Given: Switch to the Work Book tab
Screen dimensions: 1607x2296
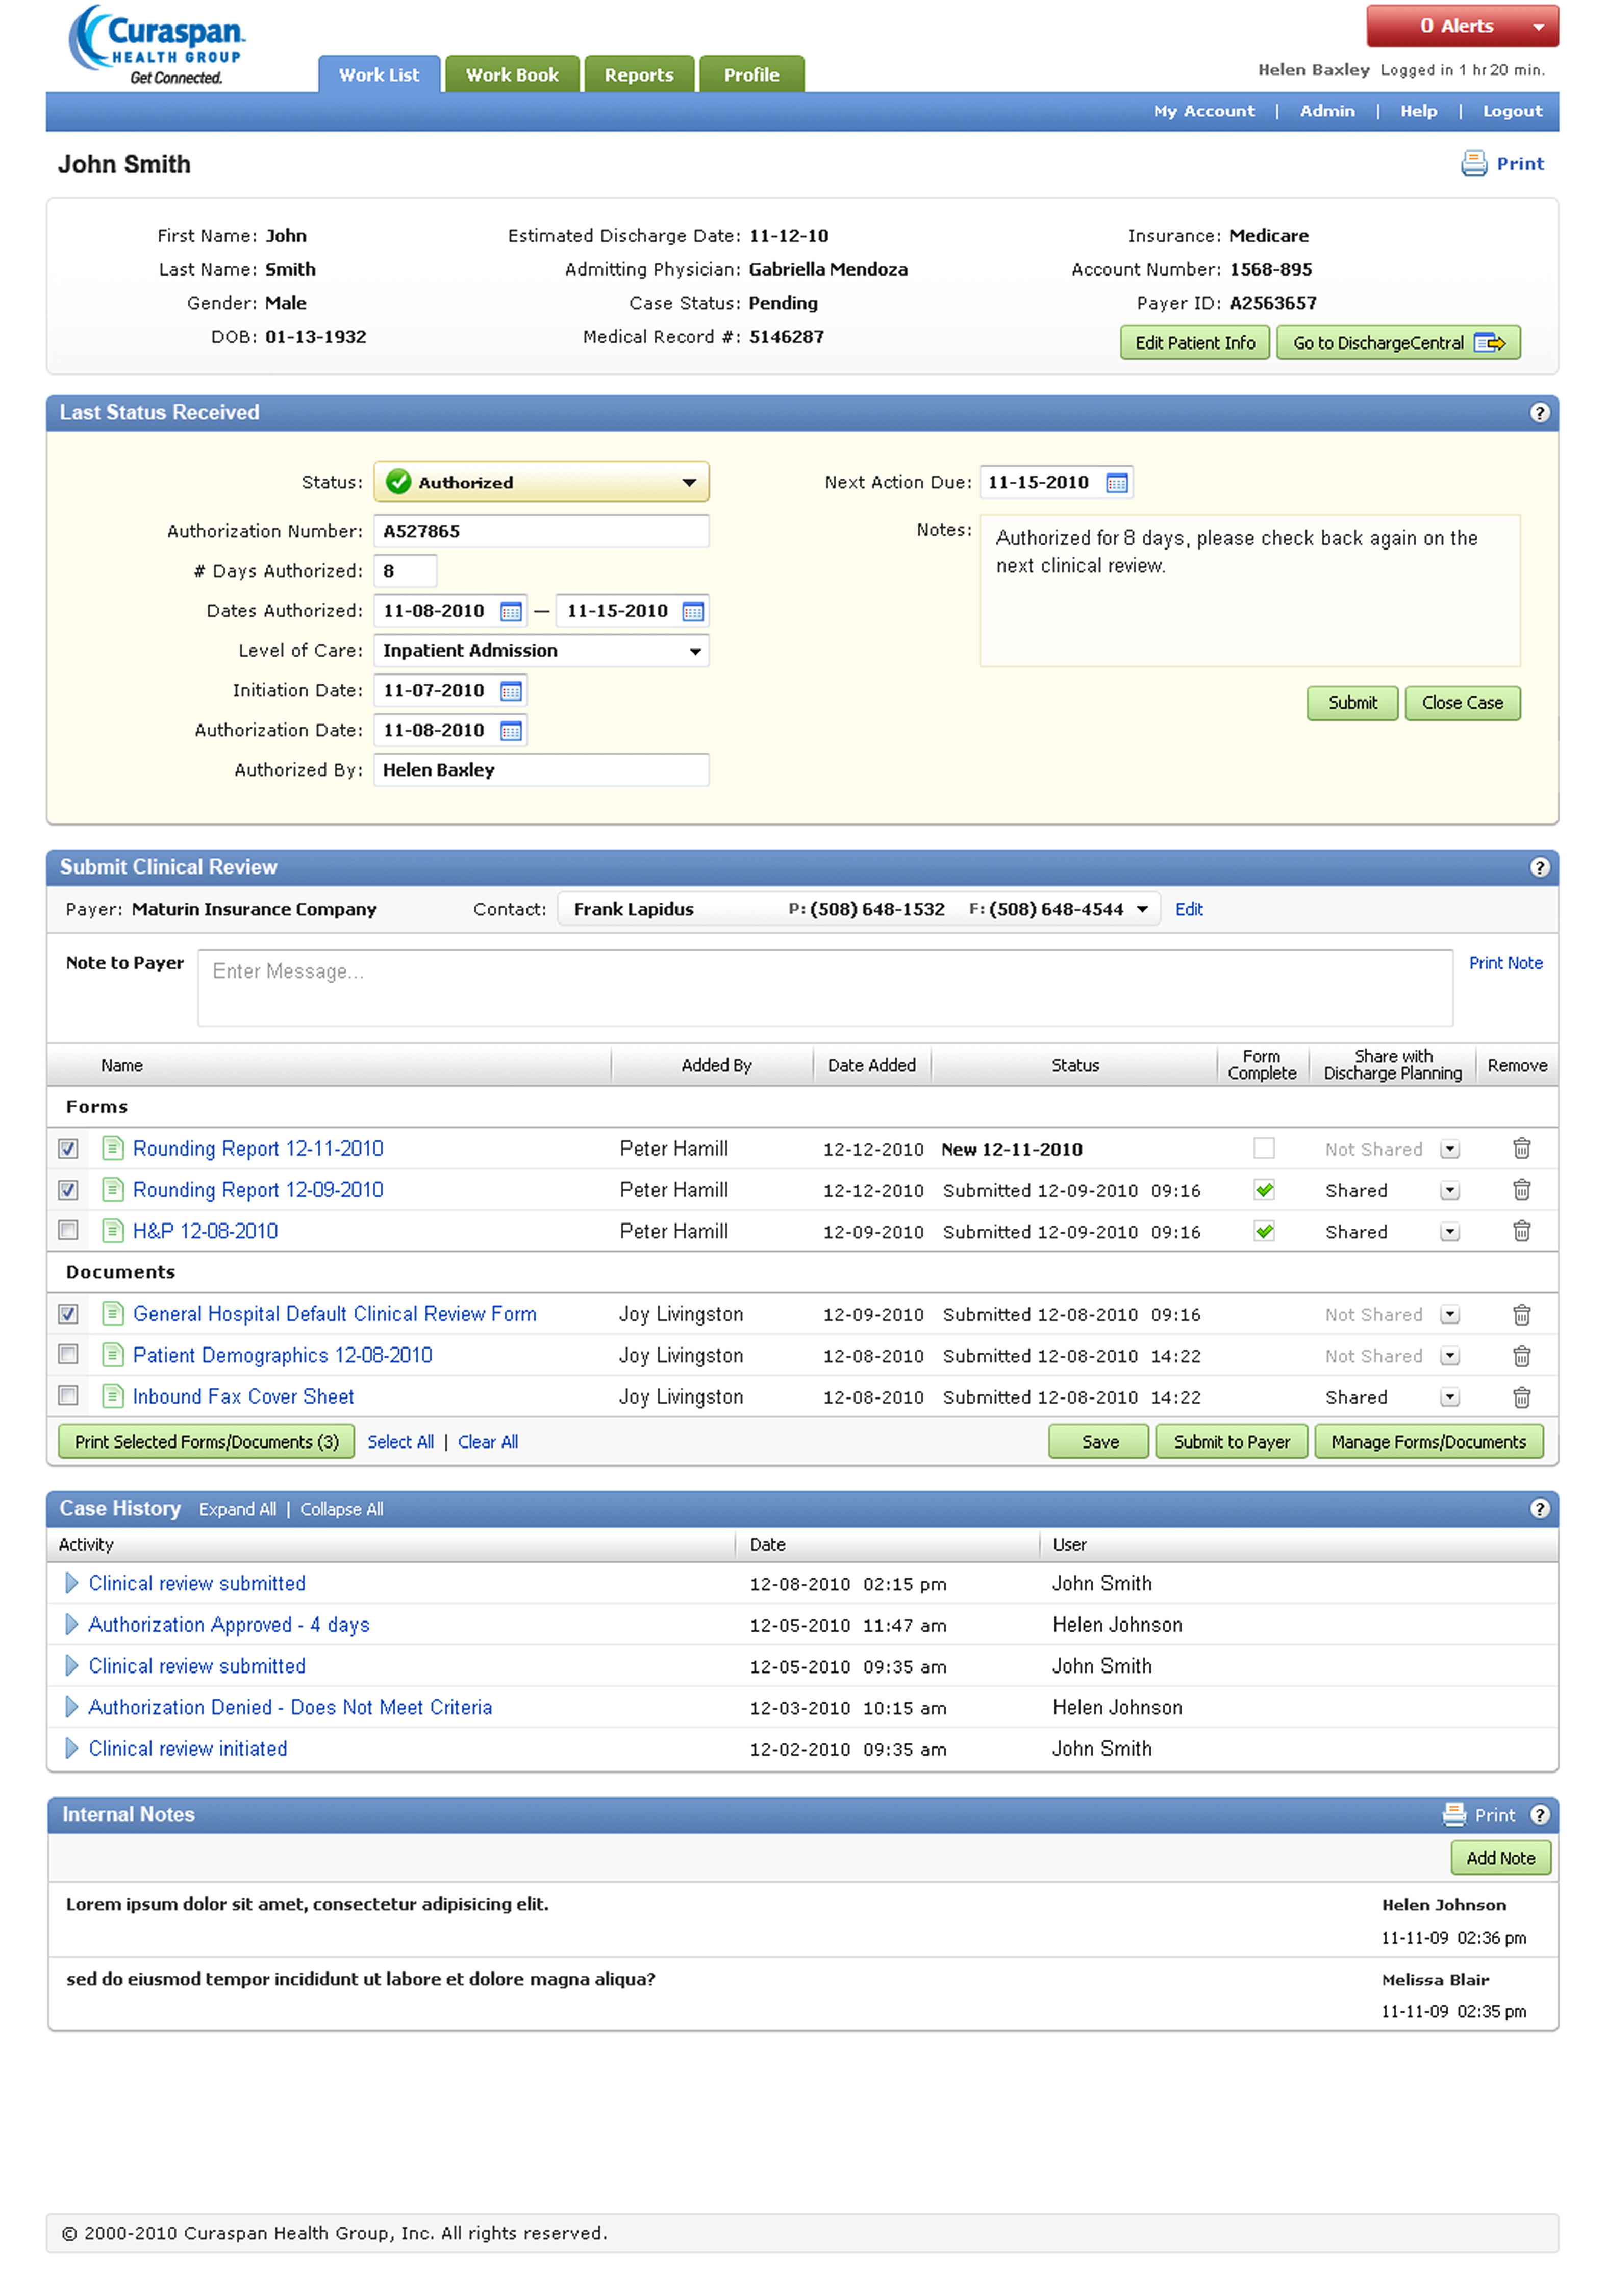Looking at the screenshot, I should point(511,75).
